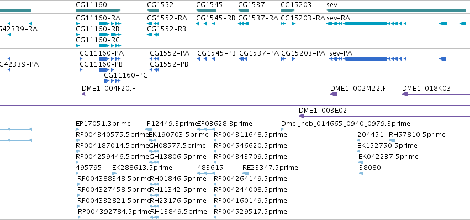Screen dimensions: 470x220
Task: Click the EP17051.3prime label
Action: point(103,124)
